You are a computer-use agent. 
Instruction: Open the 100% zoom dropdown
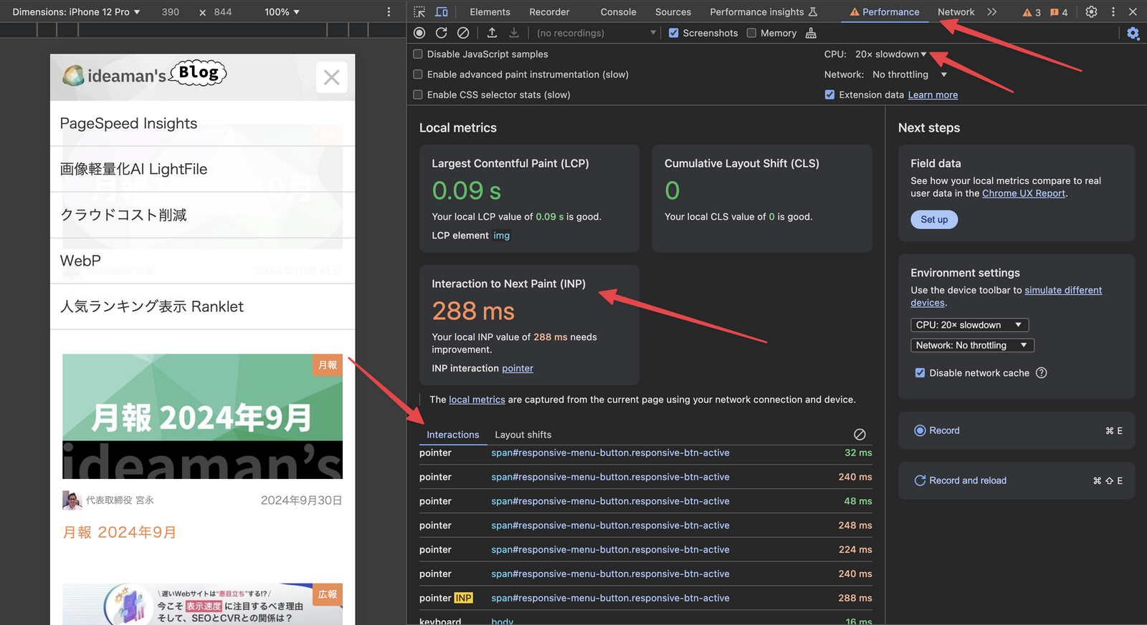coord(282,12)
